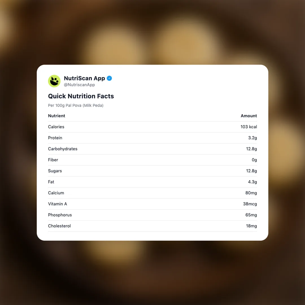305x305 pixels.
Task: Select the Phosphorus row label
Action: click(x=60, y=215)
